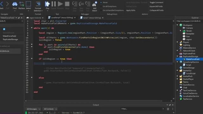Image resolution: width=203 pixels, height=114 pixels.
Task: Click the Select dashed-rectangle tool
Action: pos(28,4)
